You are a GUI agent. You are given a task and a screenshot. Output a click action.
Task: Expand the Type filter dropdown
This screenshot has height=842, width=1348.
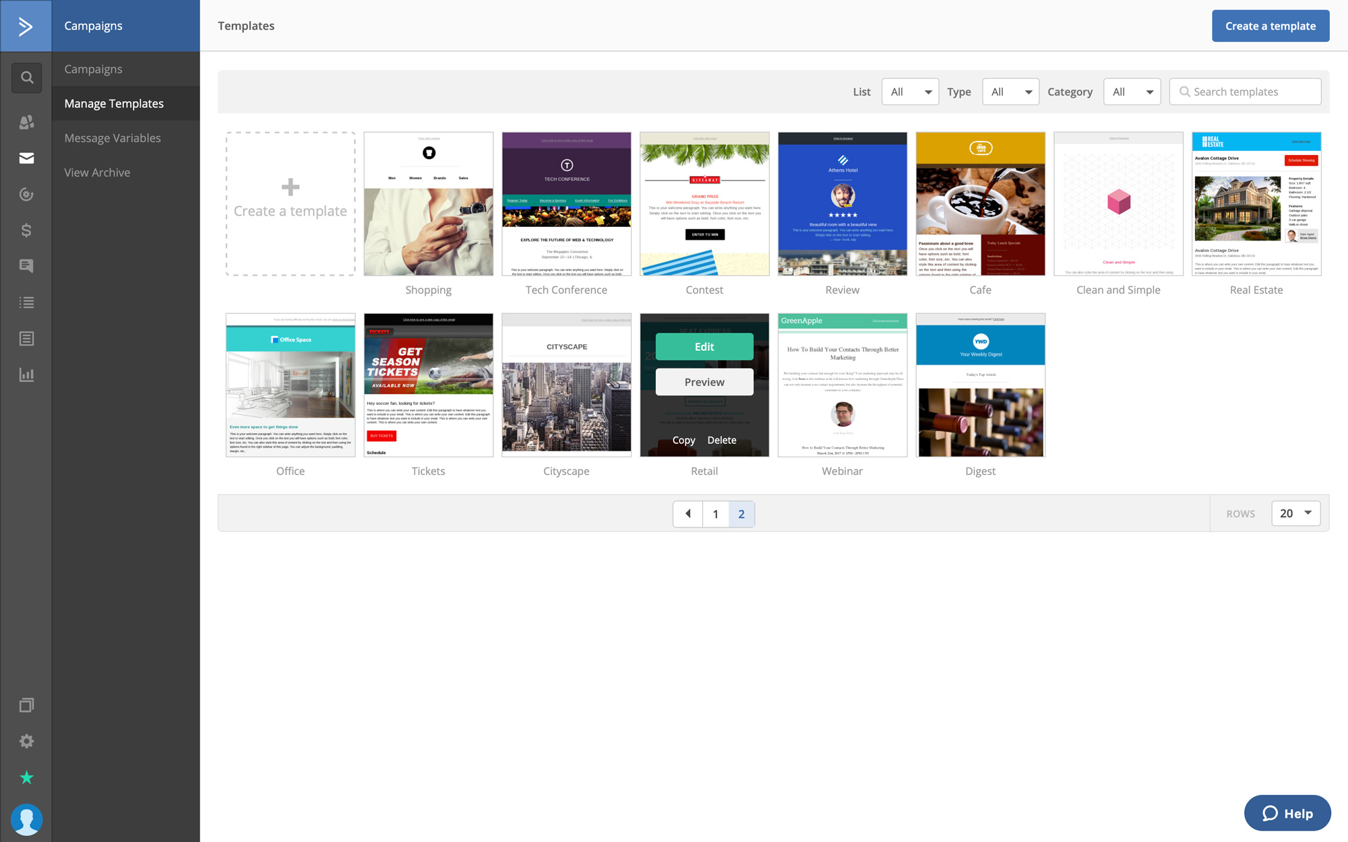[1010, 92]
